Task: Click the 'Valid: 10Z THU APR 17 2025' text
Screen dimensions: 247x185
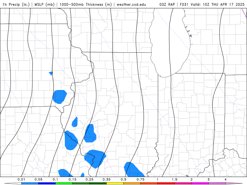Action: [217, 4]
